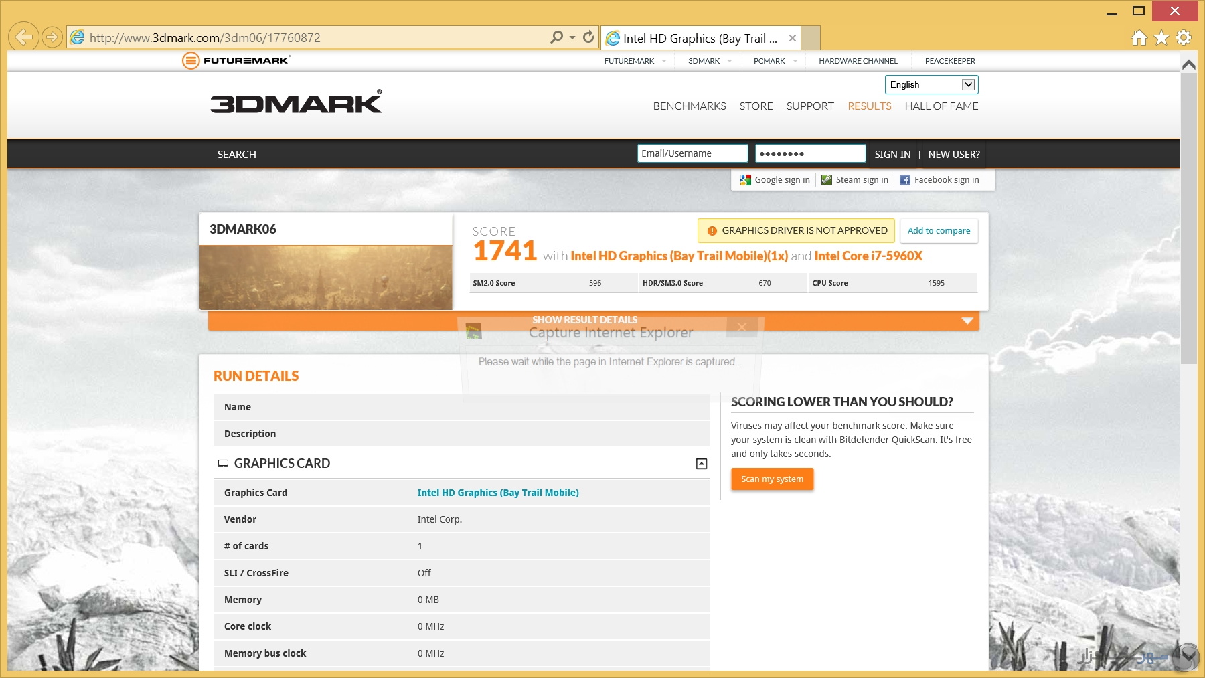Click the NEW USER? link
Viewport: 1205px width, 678px height.
click(x=954, y=155)
